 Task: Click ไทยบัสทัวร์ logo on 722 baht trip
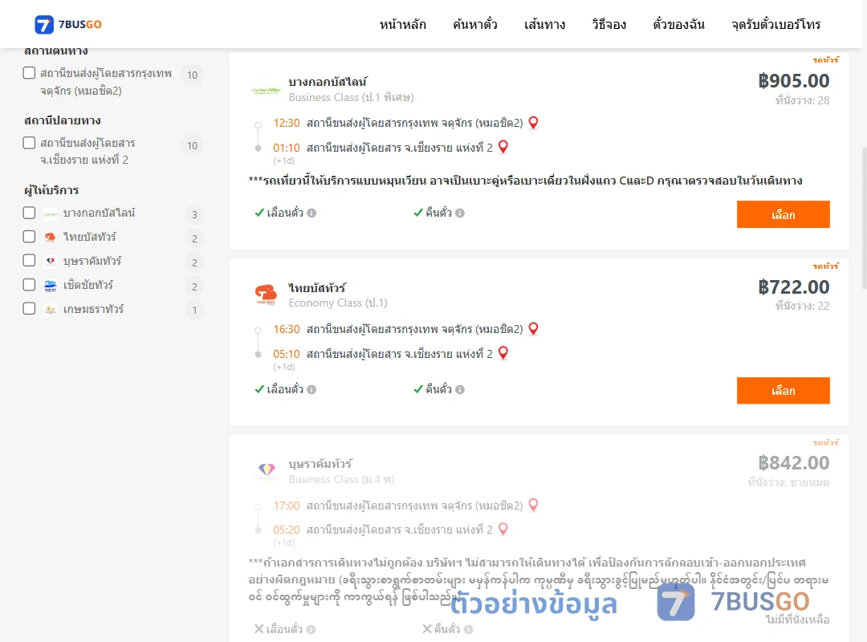point(266,295)
